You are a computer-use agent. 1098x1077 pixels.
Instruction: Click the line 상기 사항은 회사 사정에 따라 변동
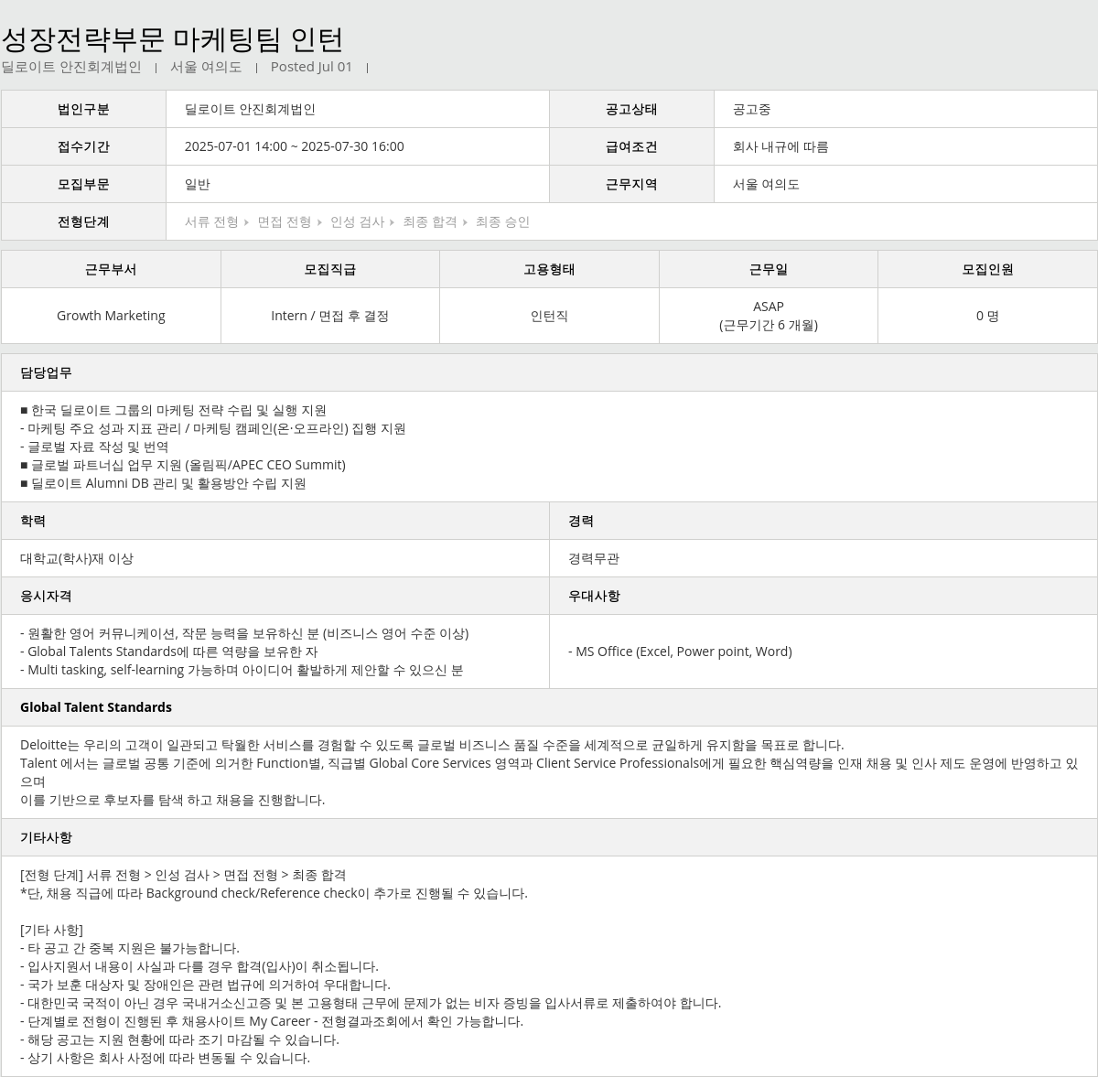pyautogui.click(x=166, y=1058)
